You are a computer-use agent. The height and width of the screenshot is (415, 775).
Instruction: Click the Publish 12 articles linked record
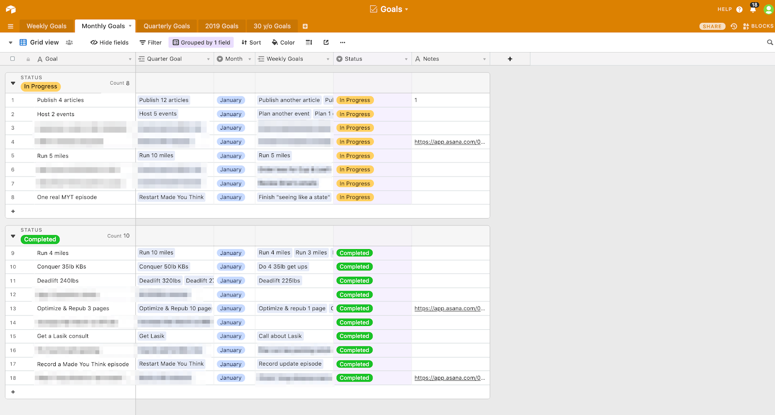[164, 100]
